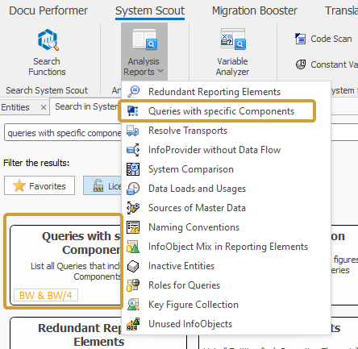The width and height of the screenshot is (358, 349).
Task: Open the Queries with specific Components card
Action: (x=66, y=265)
